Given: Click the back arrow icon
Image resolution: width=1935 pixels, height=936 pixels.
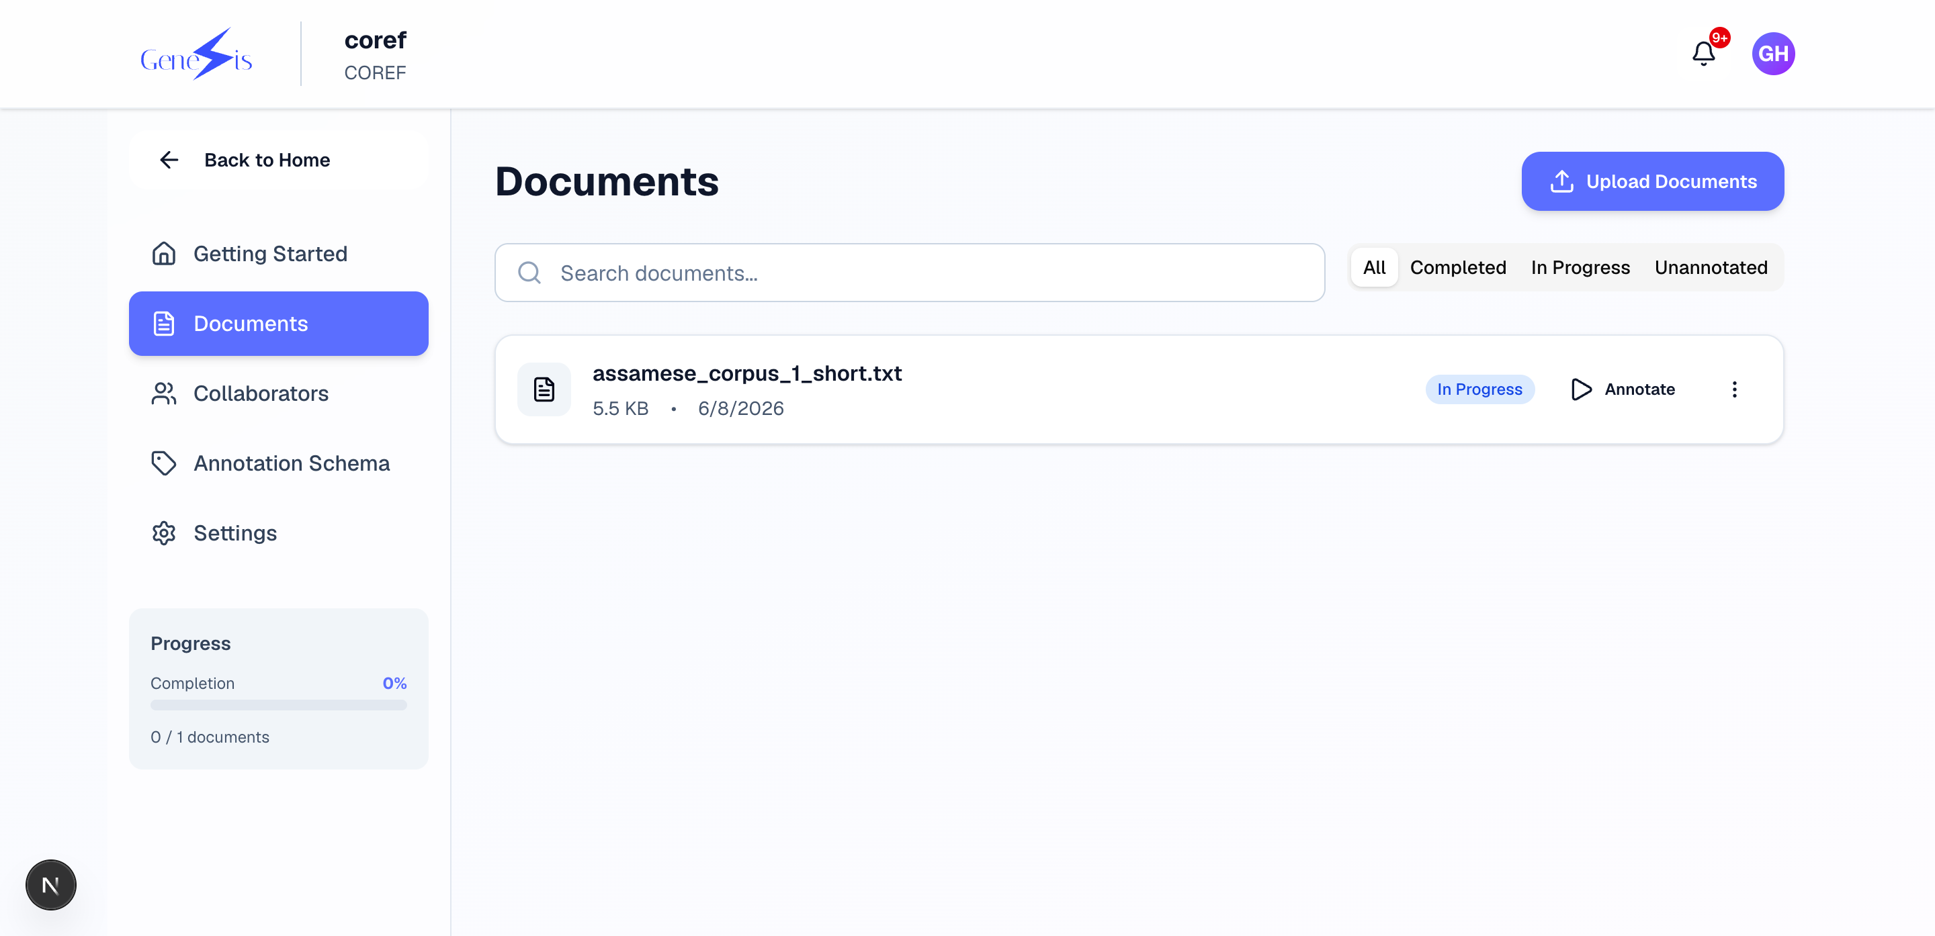Looking at the screenshot, I should [x=169, y=160].
